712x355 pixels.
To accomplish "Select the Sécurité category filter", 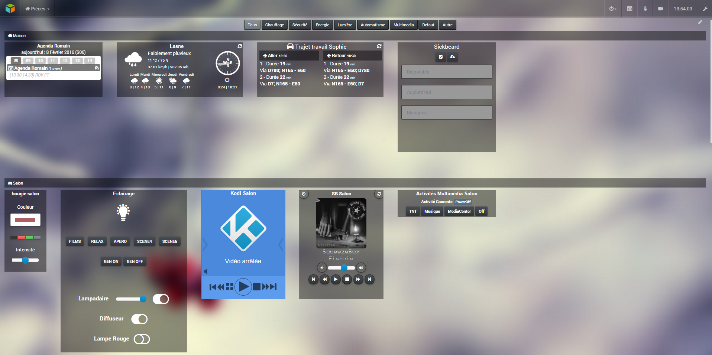I will [x=300, y=25].
